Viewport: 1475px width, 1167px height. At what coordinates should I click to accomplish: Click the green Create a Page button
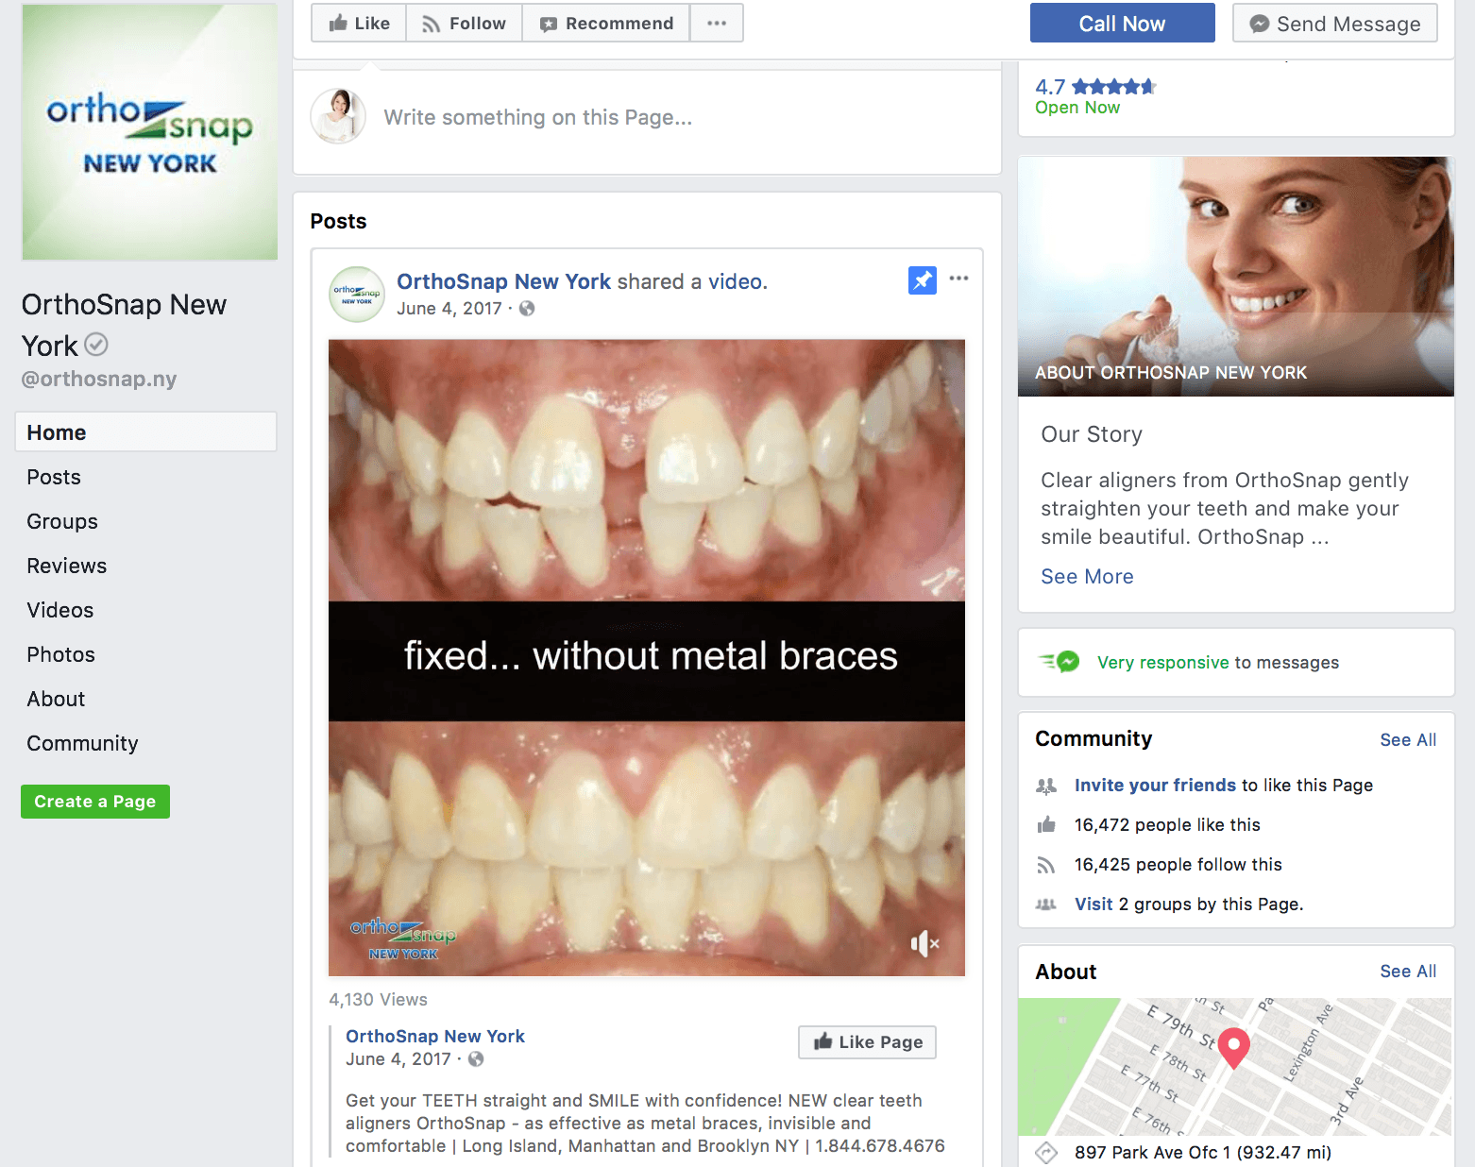pyautogui.click(x=95, y=802)
